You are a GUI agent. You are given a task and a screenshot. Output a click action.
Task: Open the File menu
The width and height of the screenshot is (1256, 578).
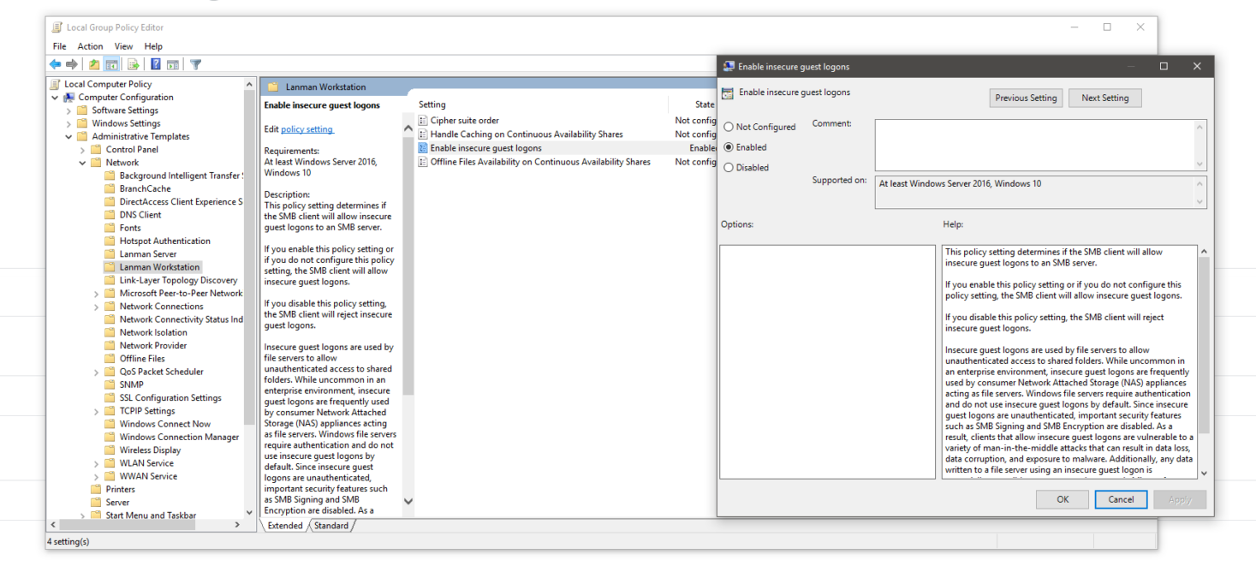(x=59, y=46)
